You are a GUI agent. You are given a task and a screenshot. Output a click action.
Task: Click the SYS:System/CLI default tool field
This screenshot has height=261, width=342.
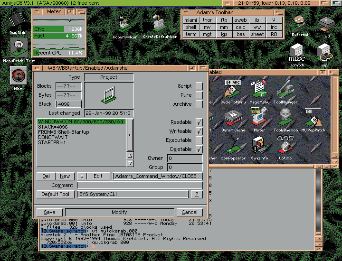click(x=133, y=194)
